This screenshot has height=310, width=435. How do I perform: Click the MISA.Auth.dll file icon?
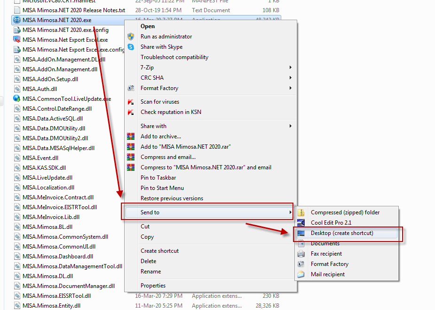[17, 89]
